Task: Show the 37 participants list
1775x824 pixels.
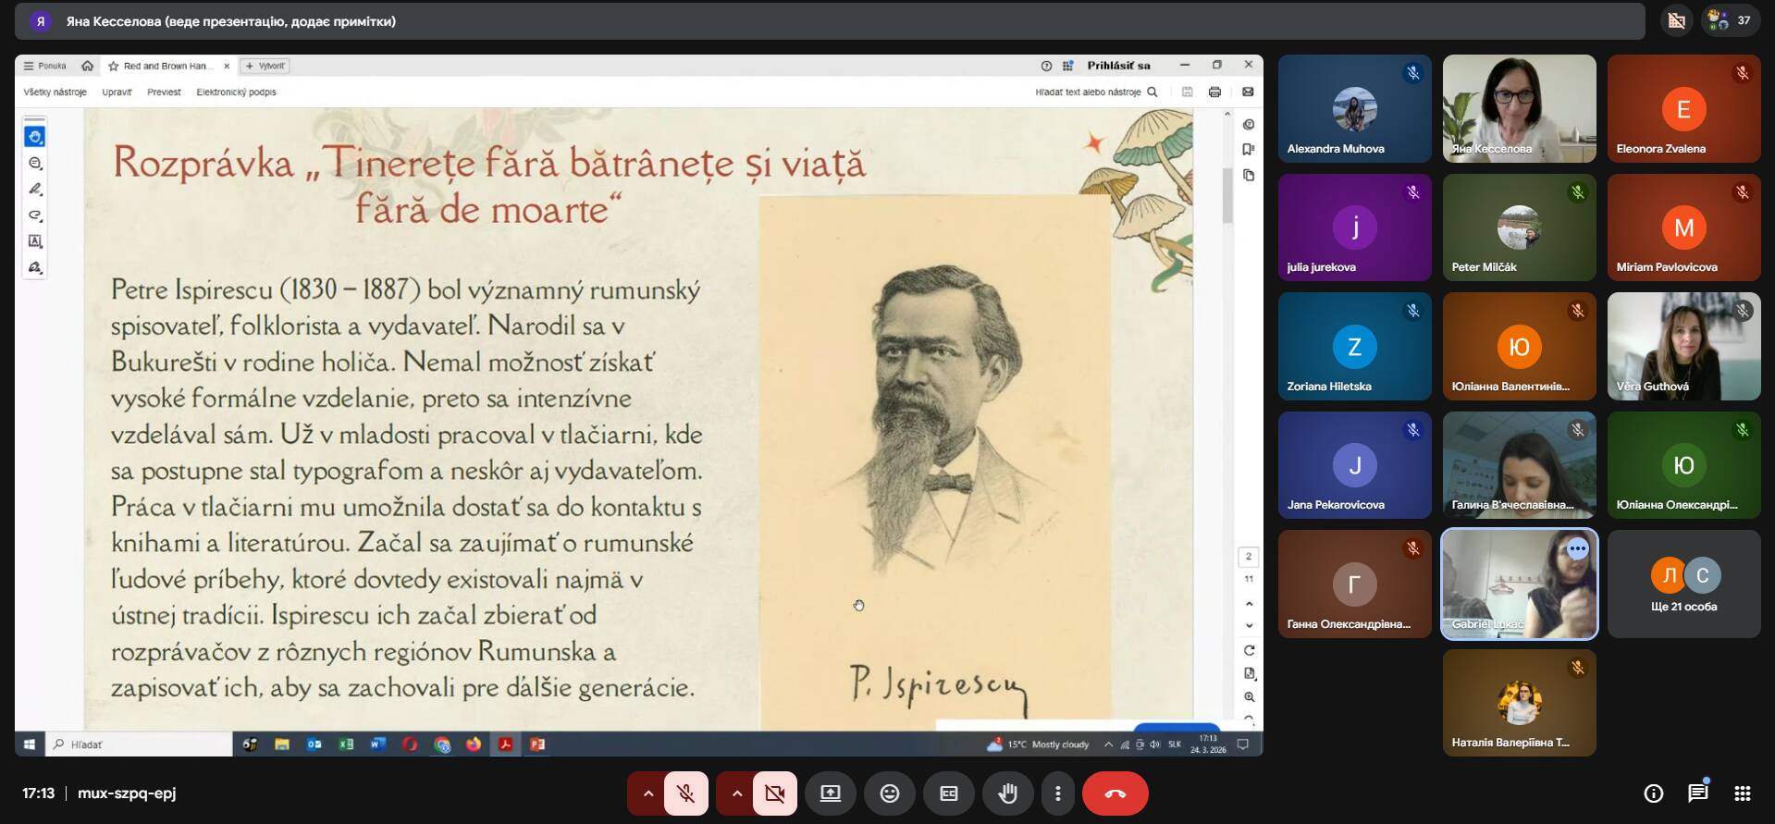Action: point(1730,20)
